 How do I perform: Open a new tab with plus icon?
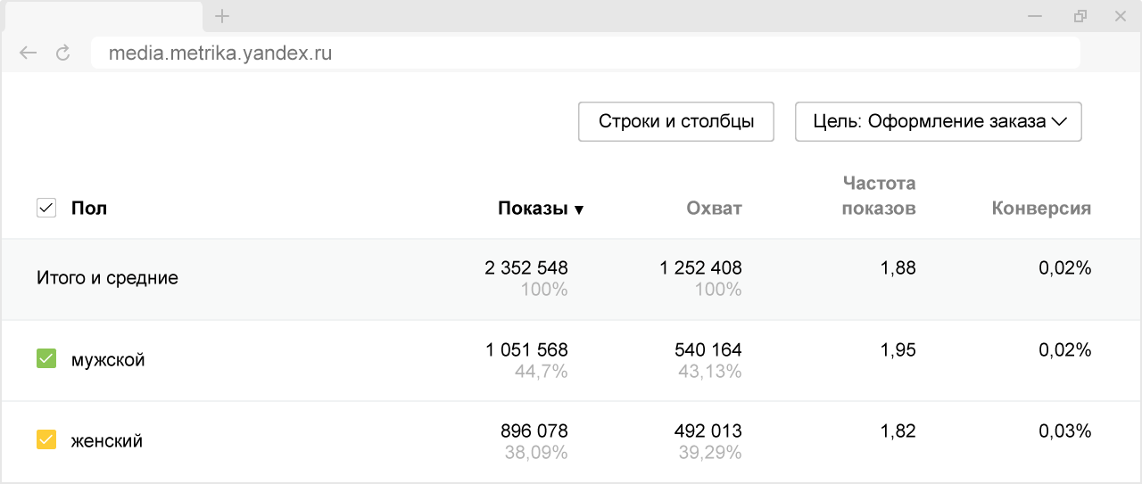coord(222,16)
